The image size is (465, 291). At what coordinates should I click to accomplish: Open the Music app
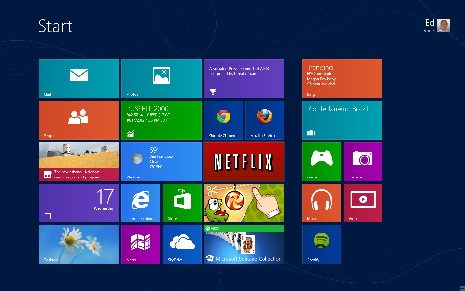(321, 203)
